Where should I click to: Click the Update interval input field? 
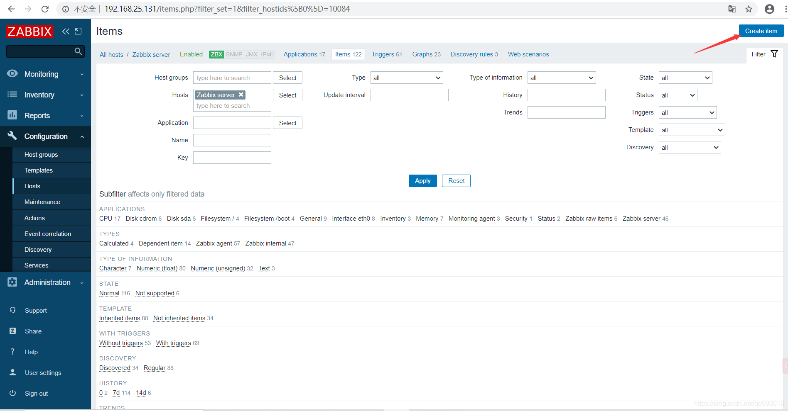[x=410, y=95]
